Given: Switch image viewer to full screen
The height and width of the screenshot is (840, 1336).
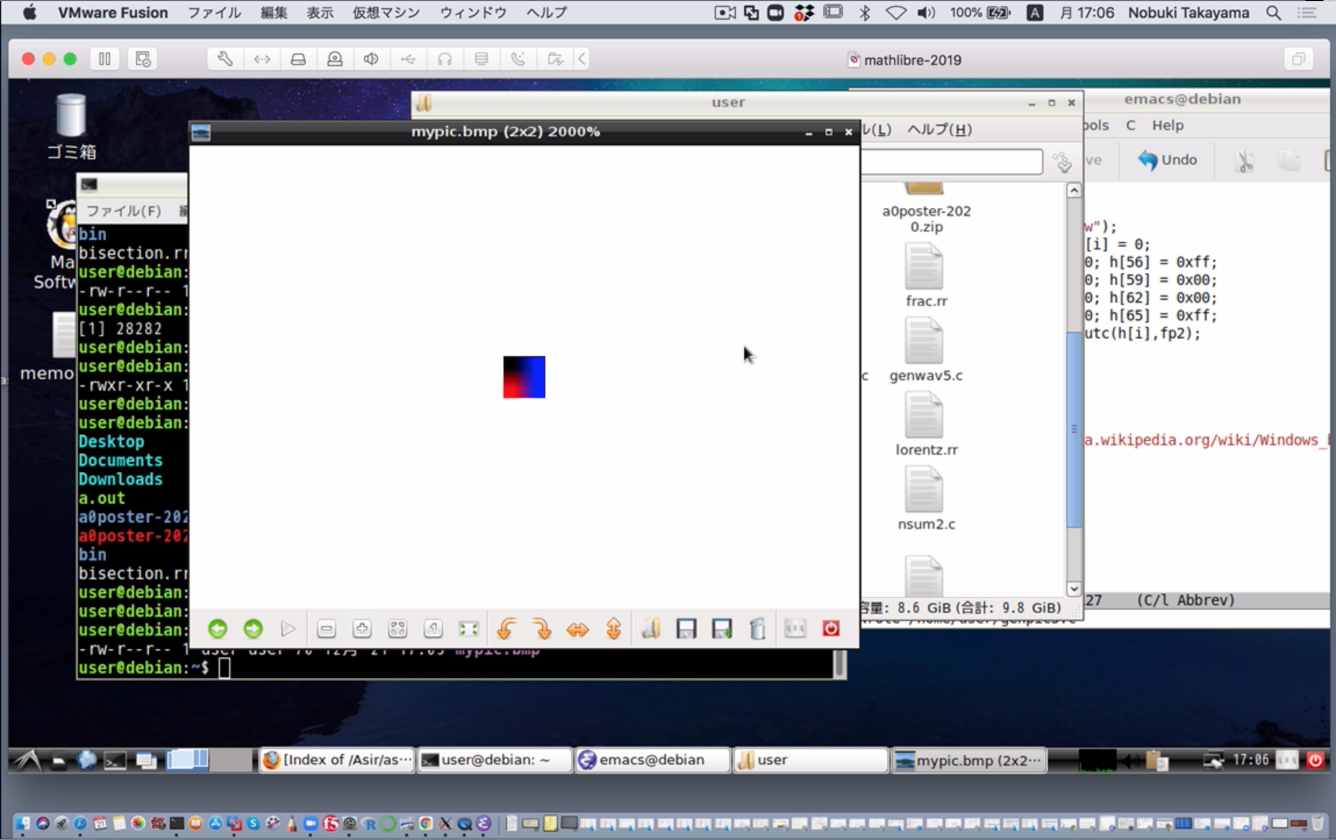Looking at the screenshot, I should [x=469, y=629].
